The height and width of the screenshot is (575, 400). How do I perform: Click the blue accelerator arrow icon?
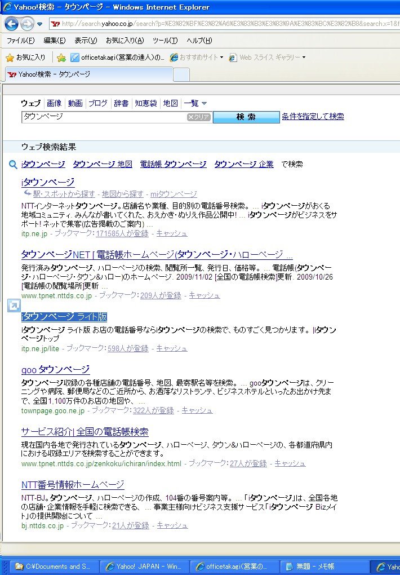tap(14, 306)
